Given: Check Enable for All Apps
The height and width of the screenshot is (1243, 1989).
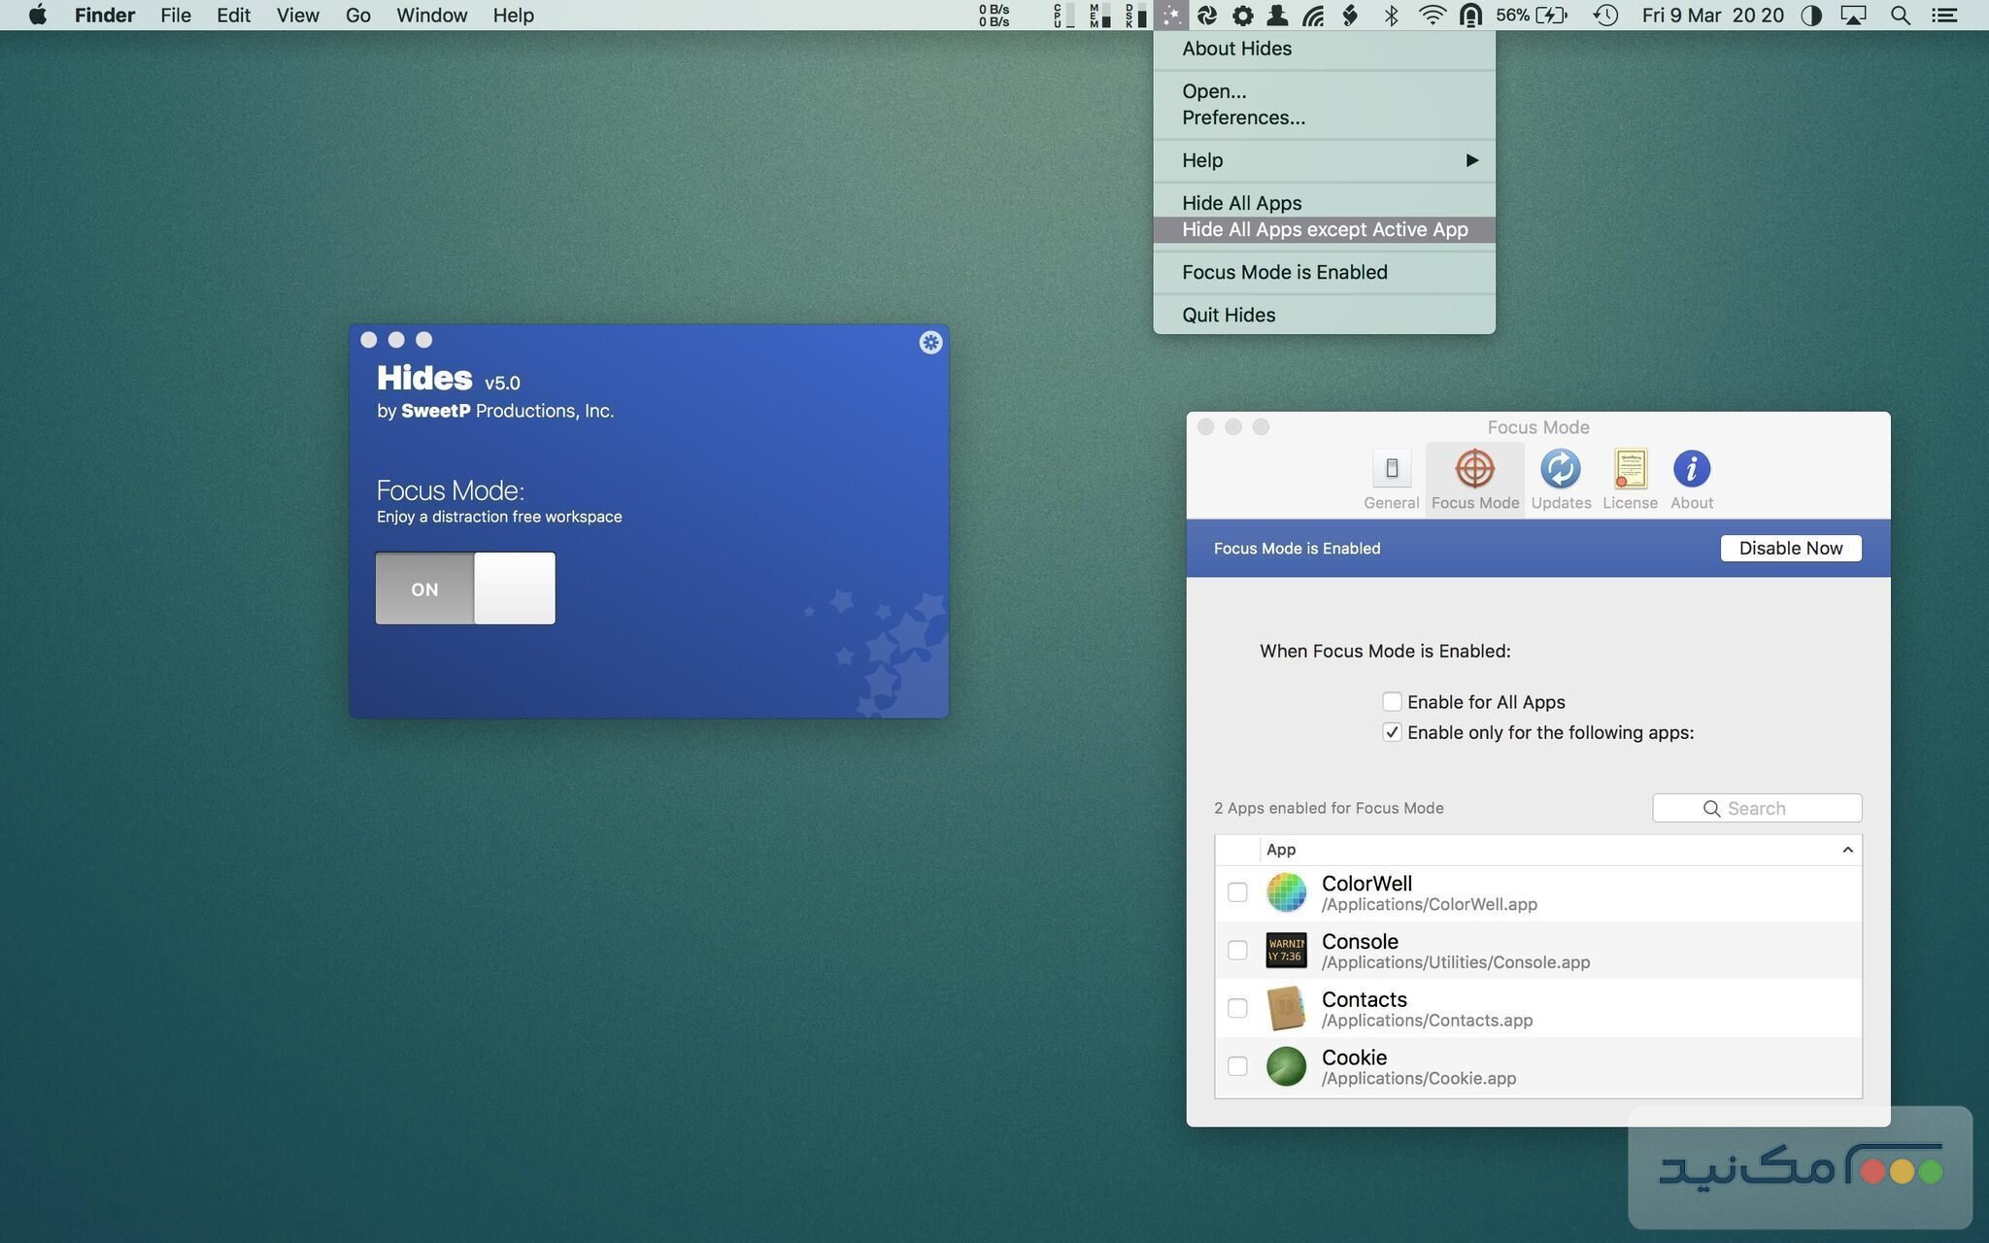Looking at the screenshot, I should point(1392,701).
